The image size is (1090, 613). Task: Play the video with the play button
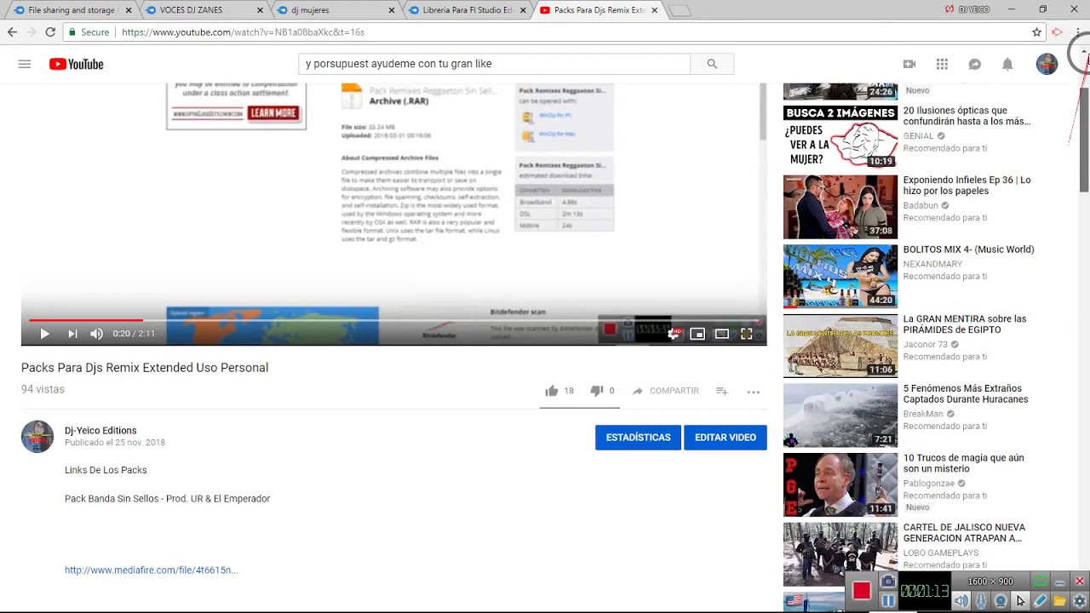tap(44, 334)
